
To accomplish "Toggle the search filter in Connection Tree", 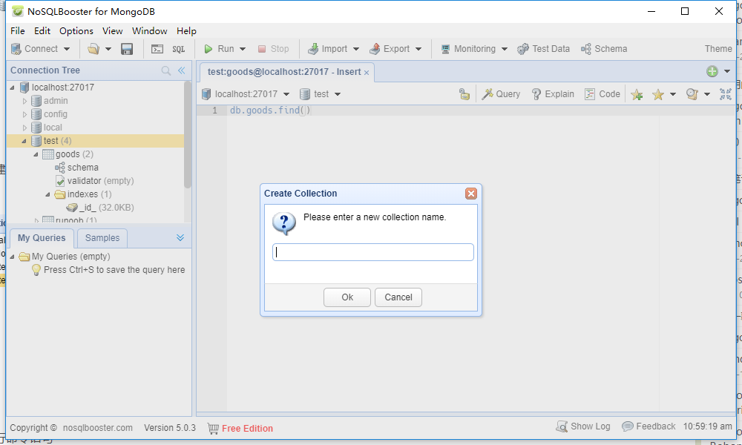I will tap(166, 70).
